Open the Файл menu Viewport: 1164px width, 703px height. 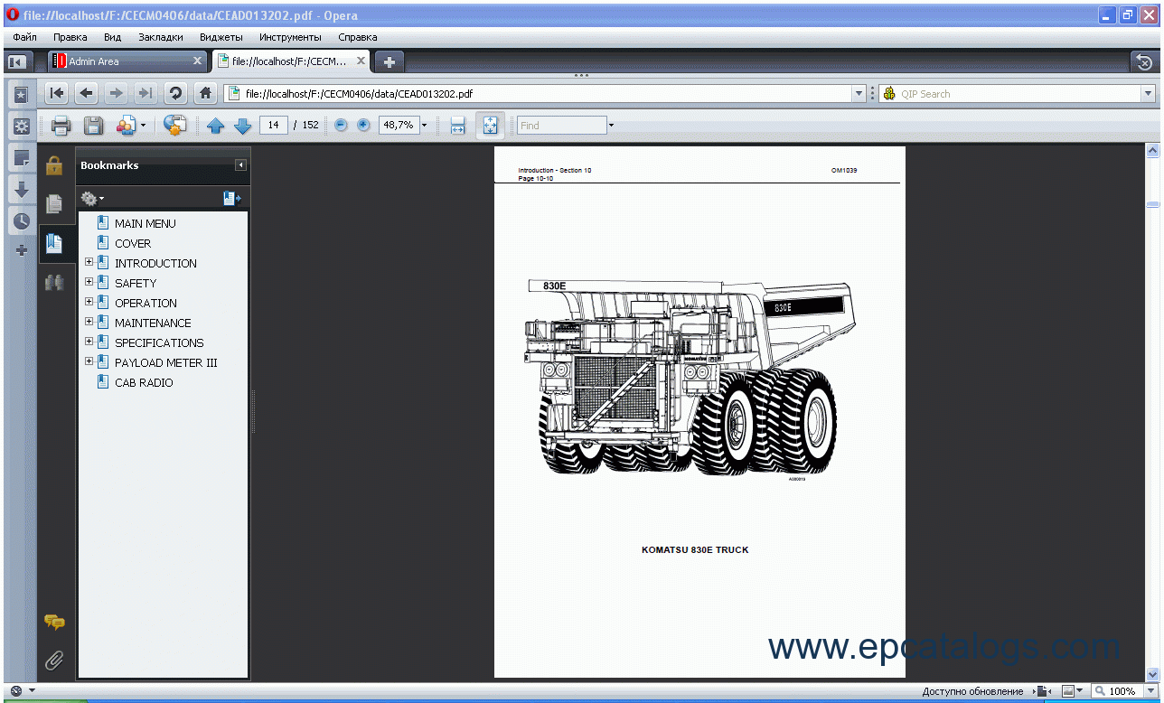[24, 37]
